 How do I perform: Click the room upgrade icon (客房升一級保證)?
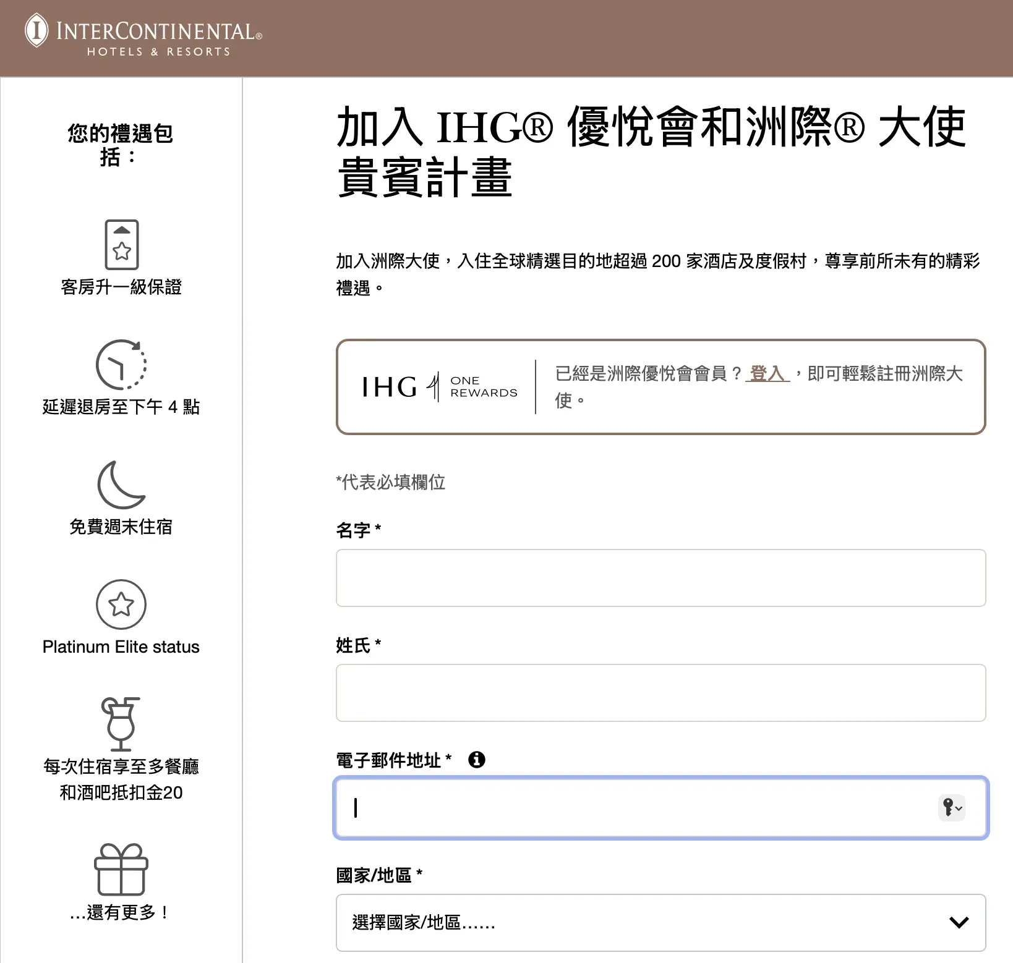(x=121, y=244)
